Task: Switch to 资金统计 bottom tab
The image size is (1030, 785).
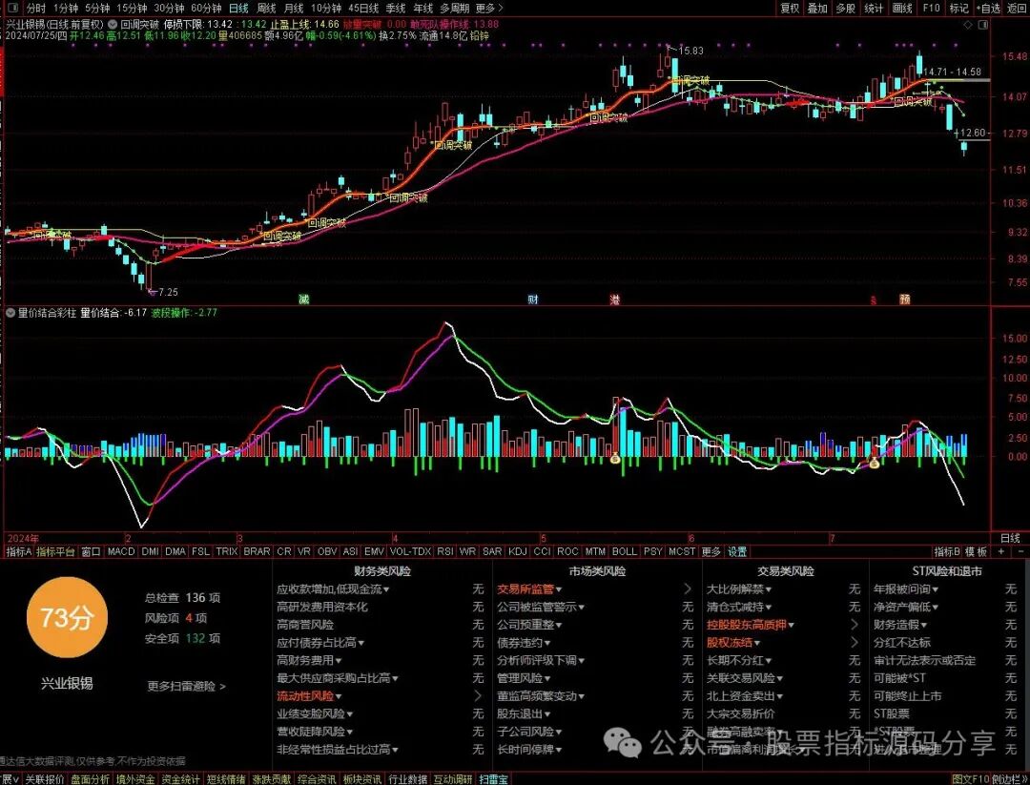Action: click(x=180, y=779)
